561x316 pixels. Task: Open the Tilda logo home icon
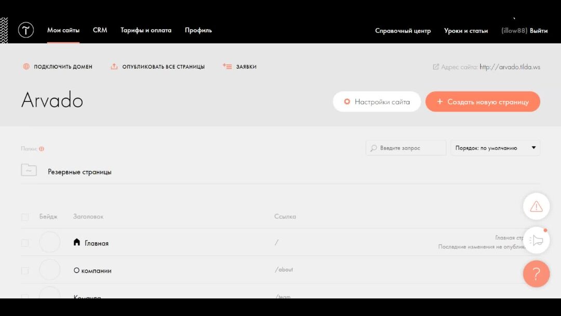click(x=26, y=30)
